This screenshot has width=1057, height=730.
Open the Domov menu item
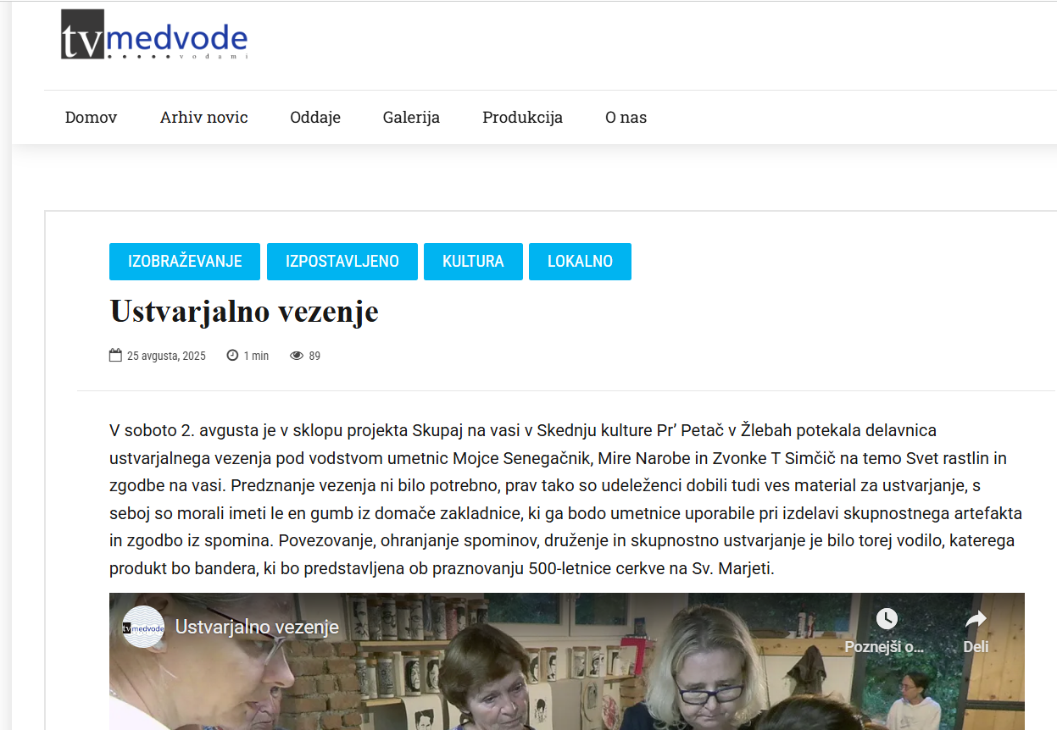91,118
